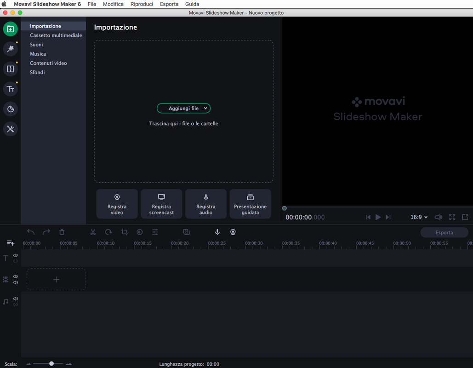Skip to previous frame
This screenshot has height=368, width=473.
(368, 217)
